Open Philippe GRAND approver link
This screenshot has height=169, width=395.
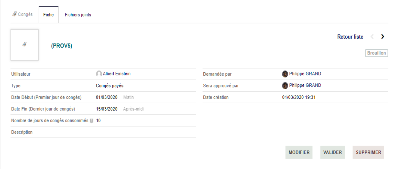coord(305,85)
